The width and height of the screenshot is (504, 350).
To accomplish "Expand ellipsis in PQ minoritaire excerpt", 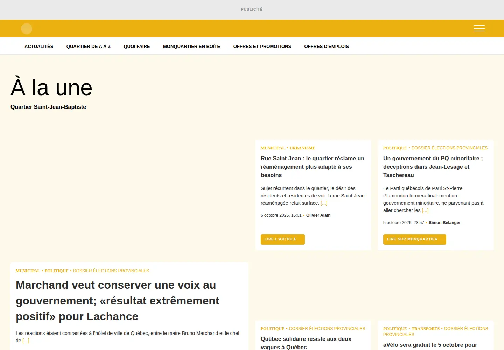I will [425, 210].
